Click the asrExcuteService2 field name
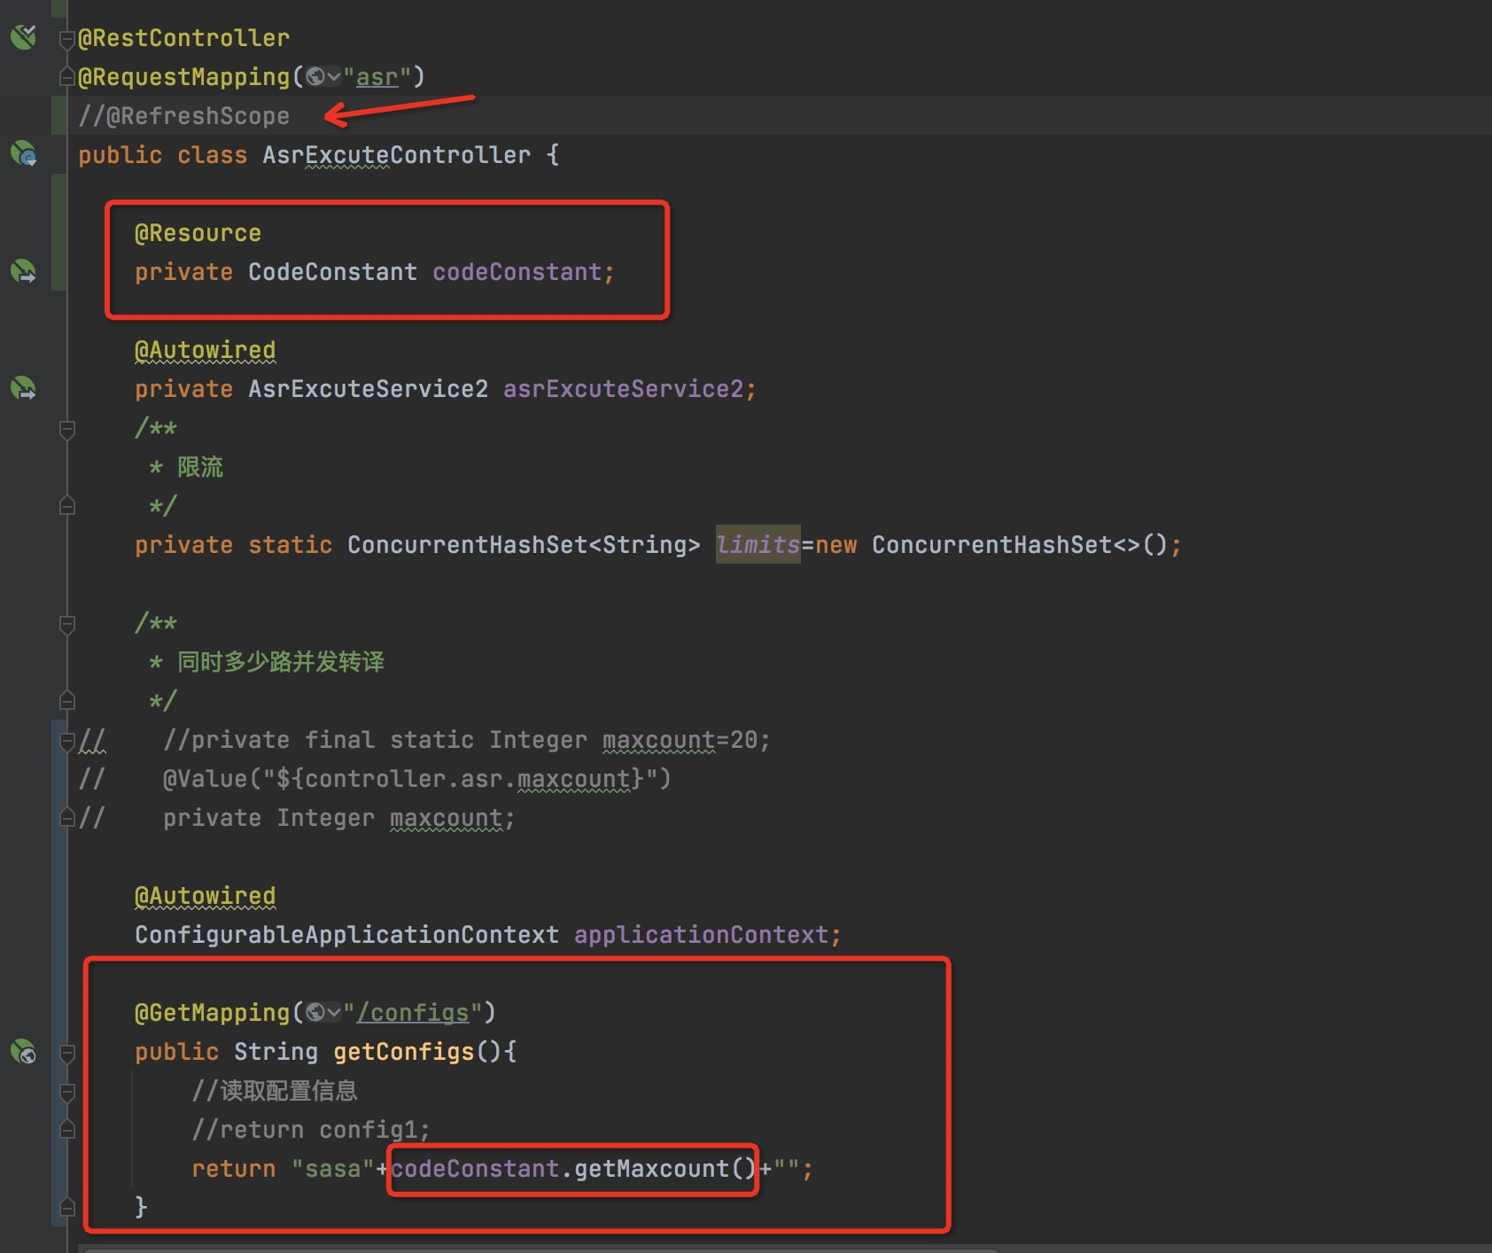Viewport: 1492px width, 1253px height. click(624, 389)
